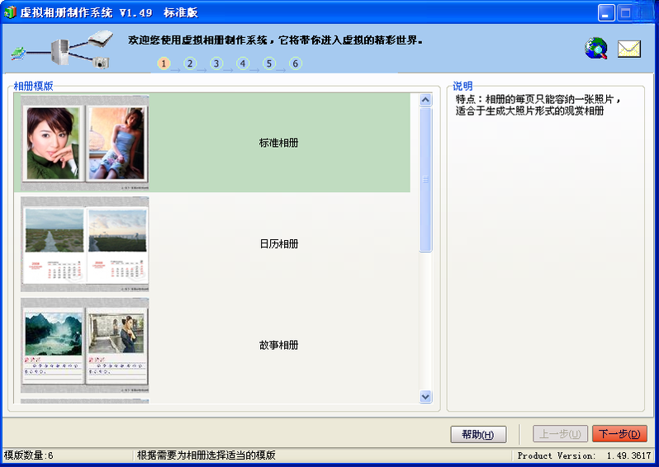Click the 标准相册 label text
659x467 pixels.
click(278, 143)
